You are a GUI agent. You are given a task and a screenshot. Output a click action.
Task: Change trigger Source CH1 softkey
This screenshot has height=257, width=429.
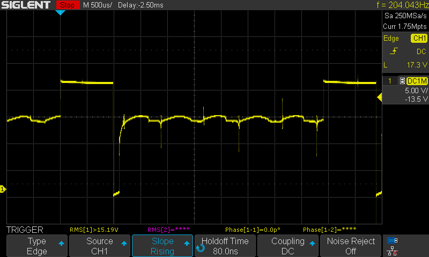(100, 246)
